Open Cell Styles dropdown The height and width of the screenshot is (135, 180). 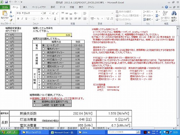pyautogui.click(x=124, y=19)
